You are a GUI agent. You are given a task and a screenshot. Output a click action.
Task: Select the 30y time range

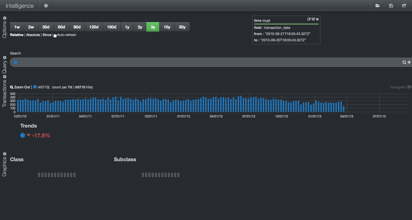click(x=182, y=27)
